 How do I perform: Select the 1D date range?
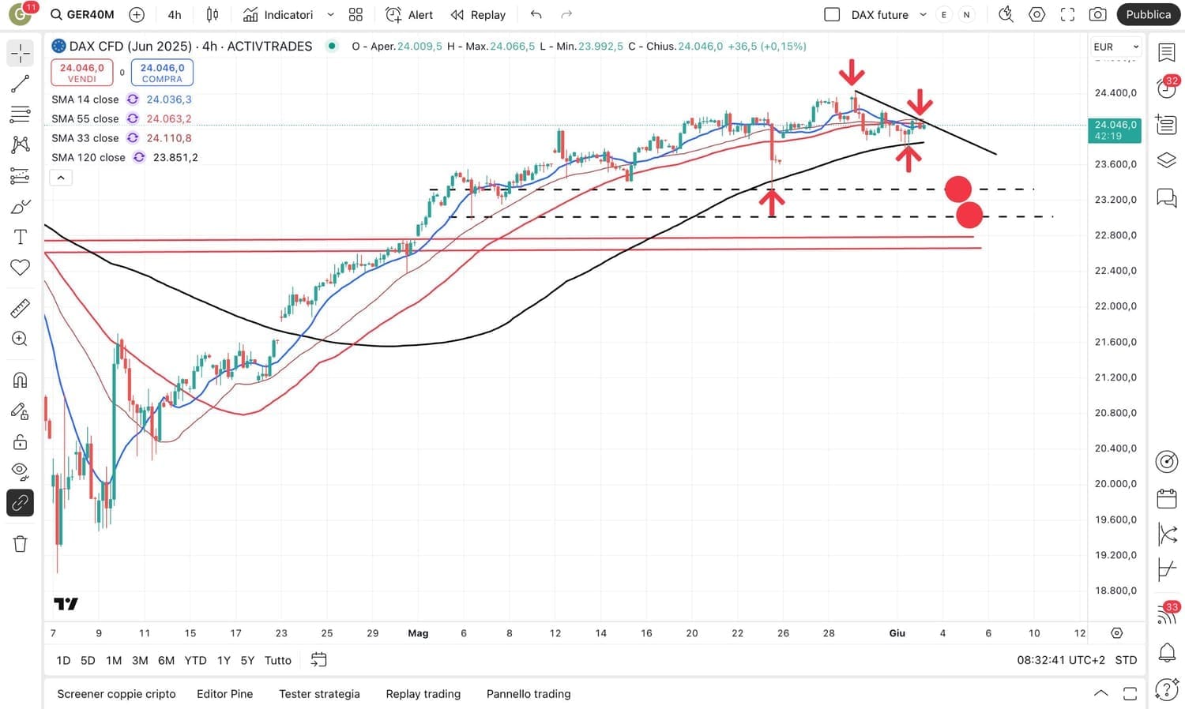[63, 660]
